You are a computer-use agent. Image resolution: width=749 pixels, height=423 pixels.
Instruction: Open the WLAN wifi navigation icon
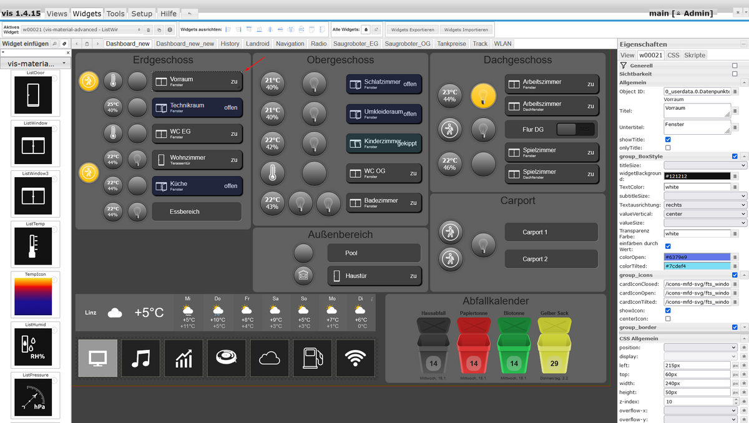tap(355, 358)
